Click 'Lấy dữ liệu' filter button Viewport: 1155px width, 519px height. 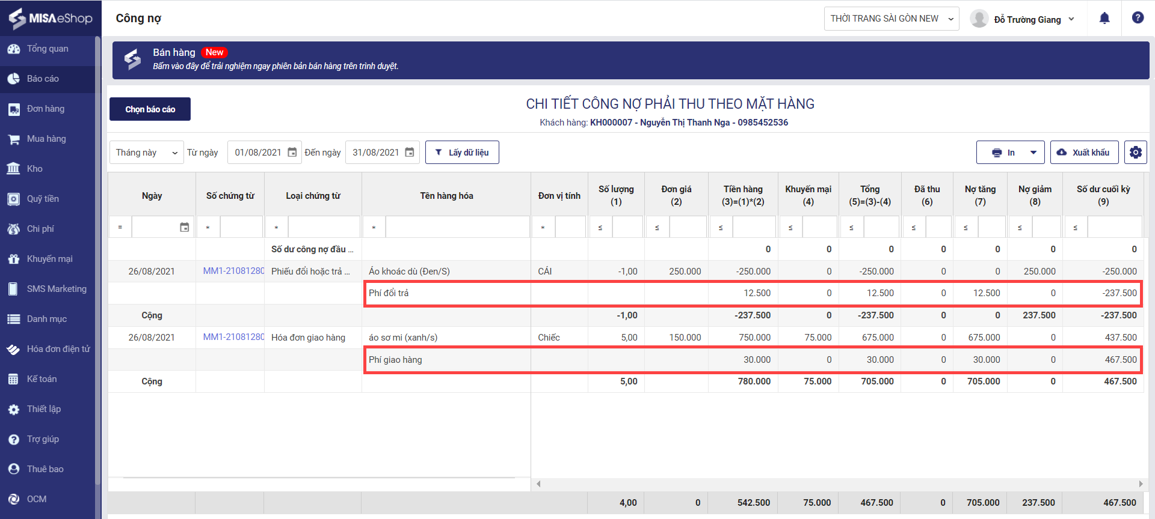[x=462, y=153]
